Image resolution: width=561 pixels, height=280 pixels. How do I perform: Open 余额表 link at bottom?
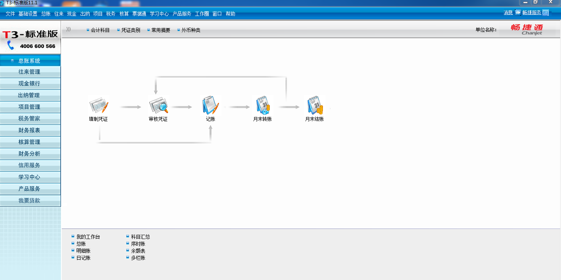(x=138, y=251)
